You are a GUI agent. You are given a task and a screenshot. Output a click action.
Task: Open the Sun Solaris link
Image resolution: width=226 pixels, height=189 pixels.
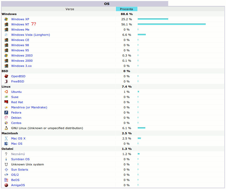coord(20,170)
